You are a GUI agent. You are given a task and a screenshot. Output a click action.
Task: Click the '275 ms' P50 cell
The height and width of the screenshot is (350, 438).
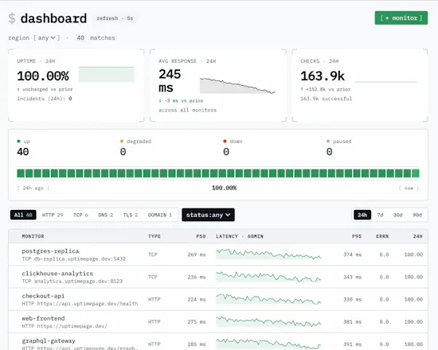[x=197, y=322]
